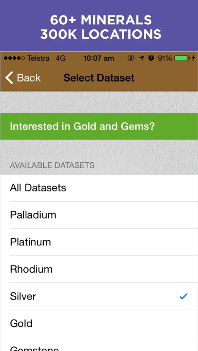The width and height of the screenshot is (198, 351).
Task: Tap the rotation lock status icon
Action: pyautogui.click(x=131, y=58)
